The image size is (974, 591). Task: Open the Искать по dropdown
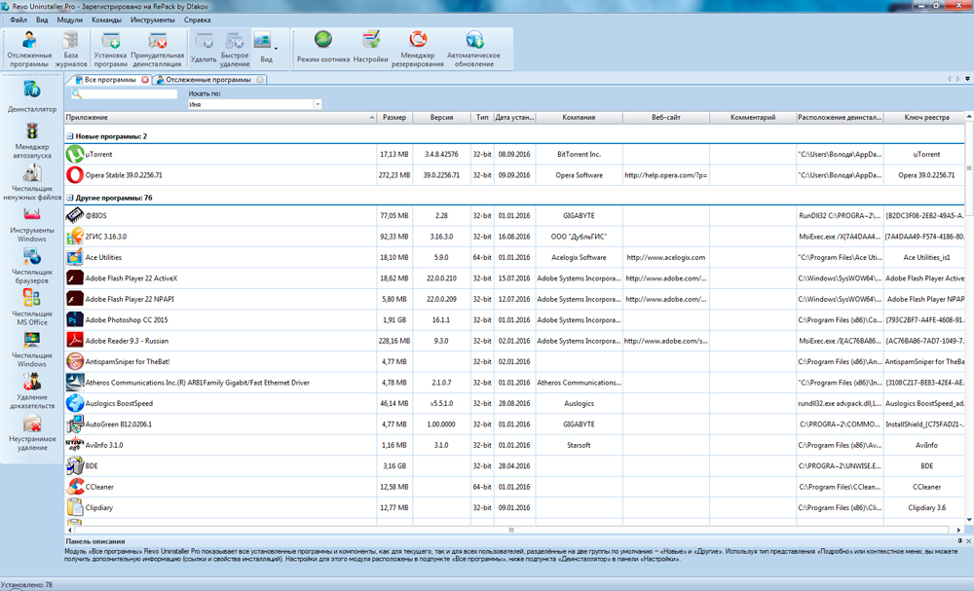coord(318,104)
